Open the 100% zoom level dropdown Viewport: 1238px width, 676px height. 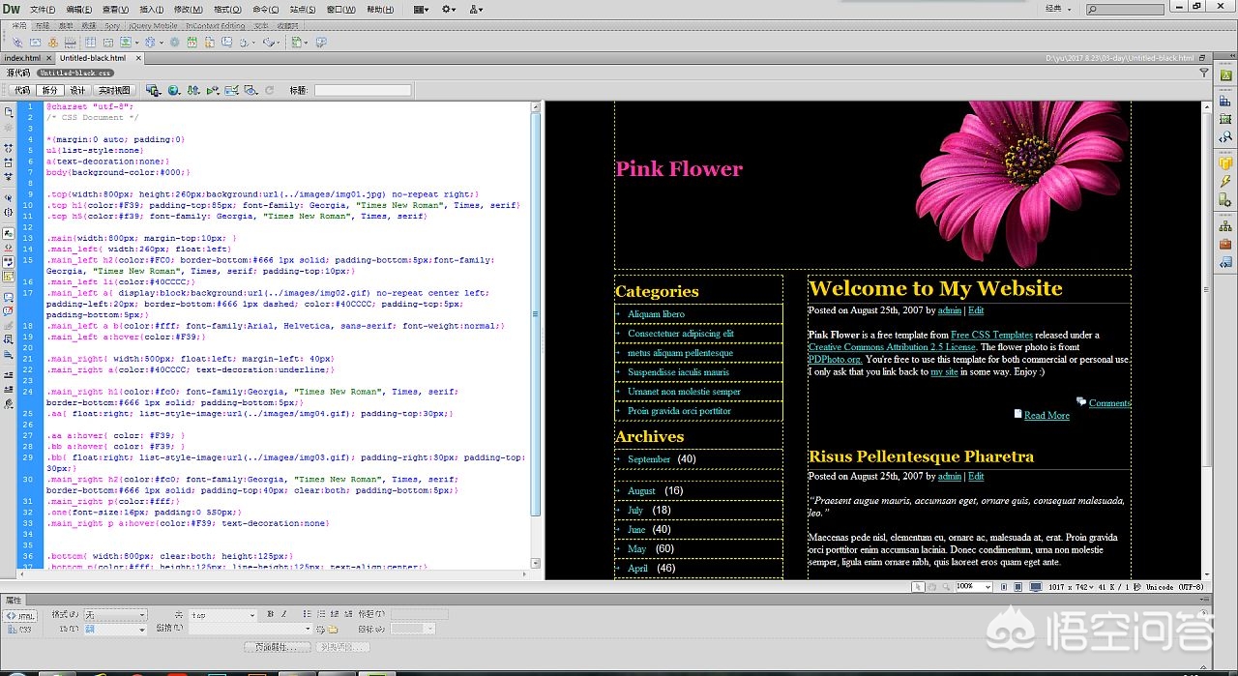click(x=974, y=587)
